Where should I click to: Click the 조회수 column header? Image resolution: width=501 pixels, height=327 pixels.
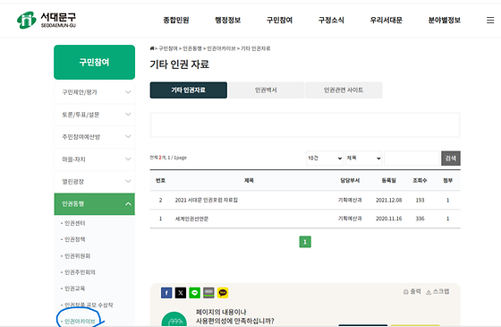click(x=420, y=180)
